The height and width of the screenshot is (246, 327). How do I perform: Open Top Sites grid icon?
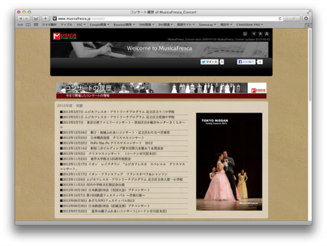(36, 25)
